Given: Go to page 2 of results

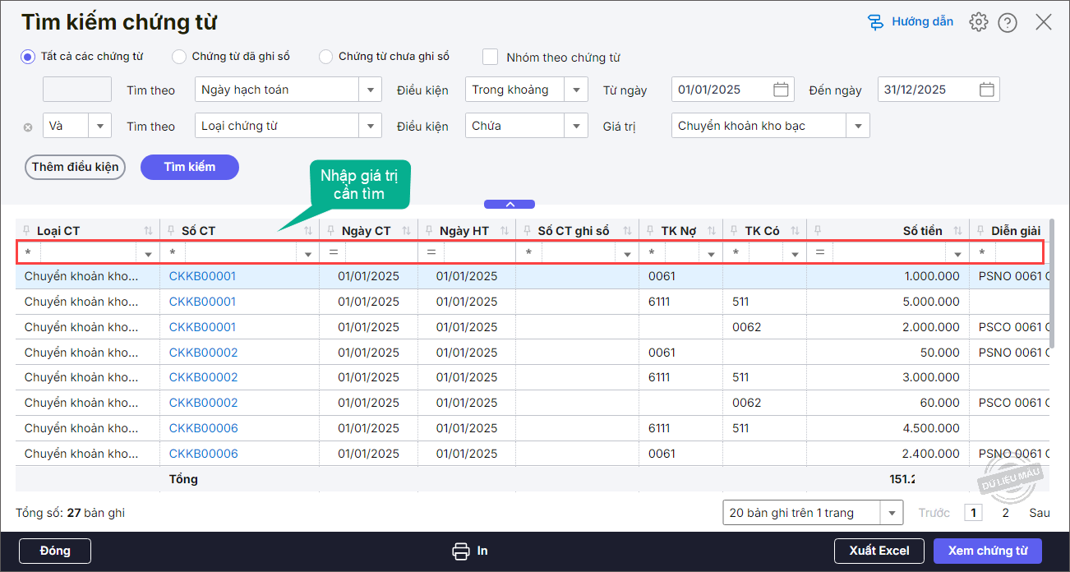Looking at the screenshot, I should 1005,513.
